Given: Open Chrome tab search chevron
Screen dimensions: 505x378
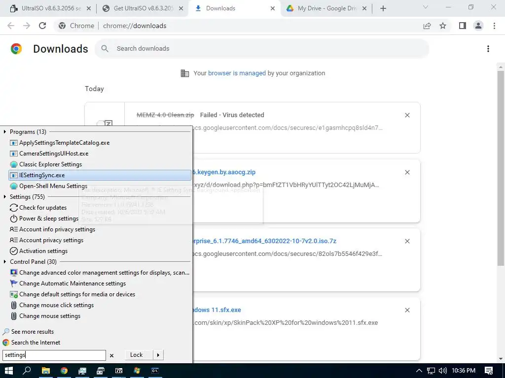Looking at the screenshot, I should tap(426, 7).
